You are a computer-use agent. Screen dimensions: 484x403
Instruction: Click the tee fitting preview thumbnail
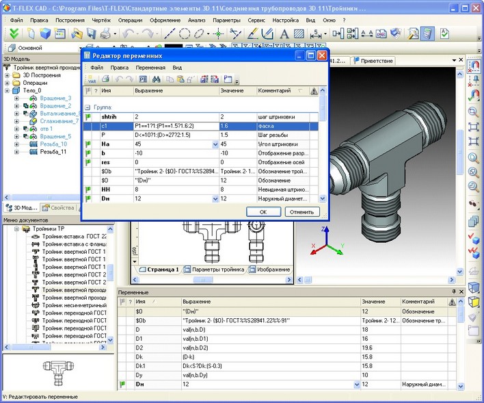coord(58,373)
